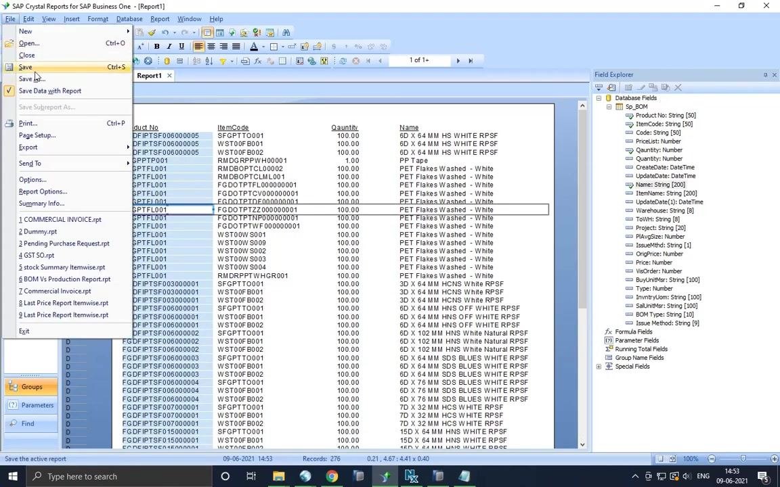Close the Report1 tab
Image resolution: width=780 pixels, height=487 pixels.
pos(170,76)
